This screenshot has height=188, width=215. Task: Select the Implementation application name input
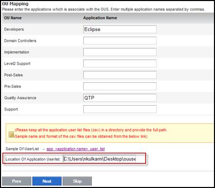tap(120, 52)
